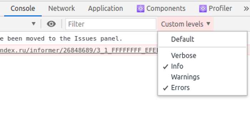Screen dimensions: 250x131
Task: Expand the context selector arrow
Action: pos(34,24)
